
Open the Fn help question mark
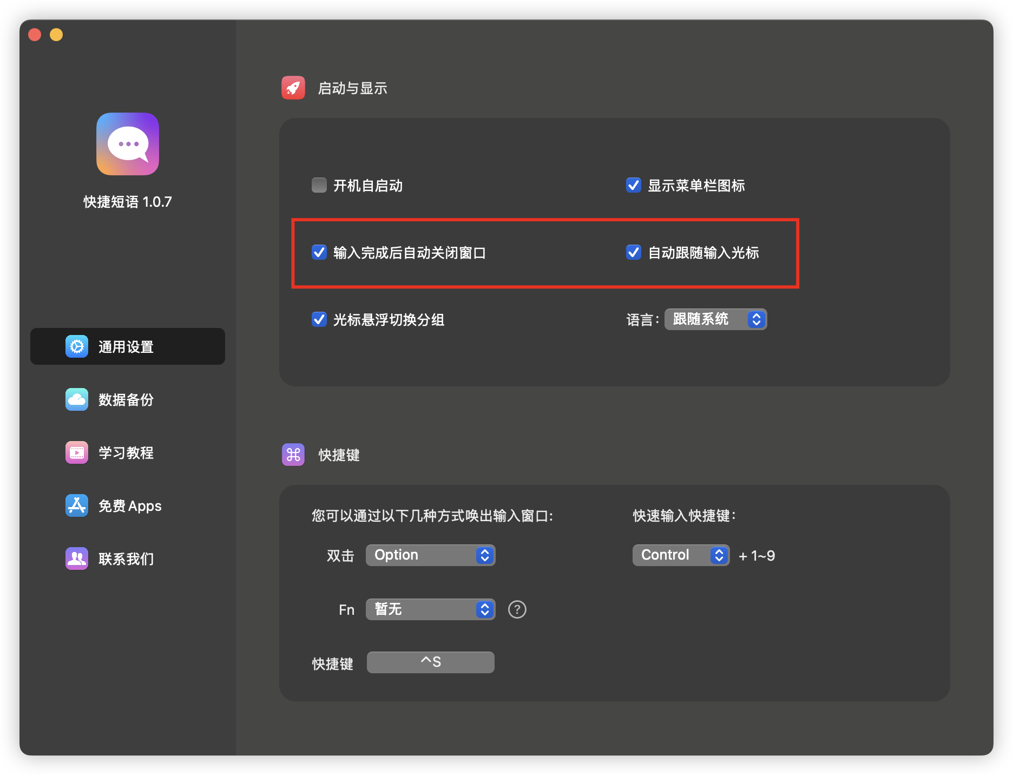517,609
